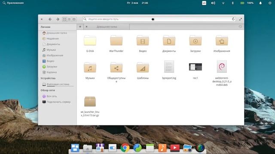Open the Приложения menu
Image resolution: width=275 pixels, height=154 pixels.
coord(13,3)
